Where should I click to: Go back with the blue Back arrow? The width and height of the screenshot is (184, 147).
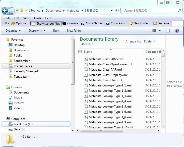[5, 11]
